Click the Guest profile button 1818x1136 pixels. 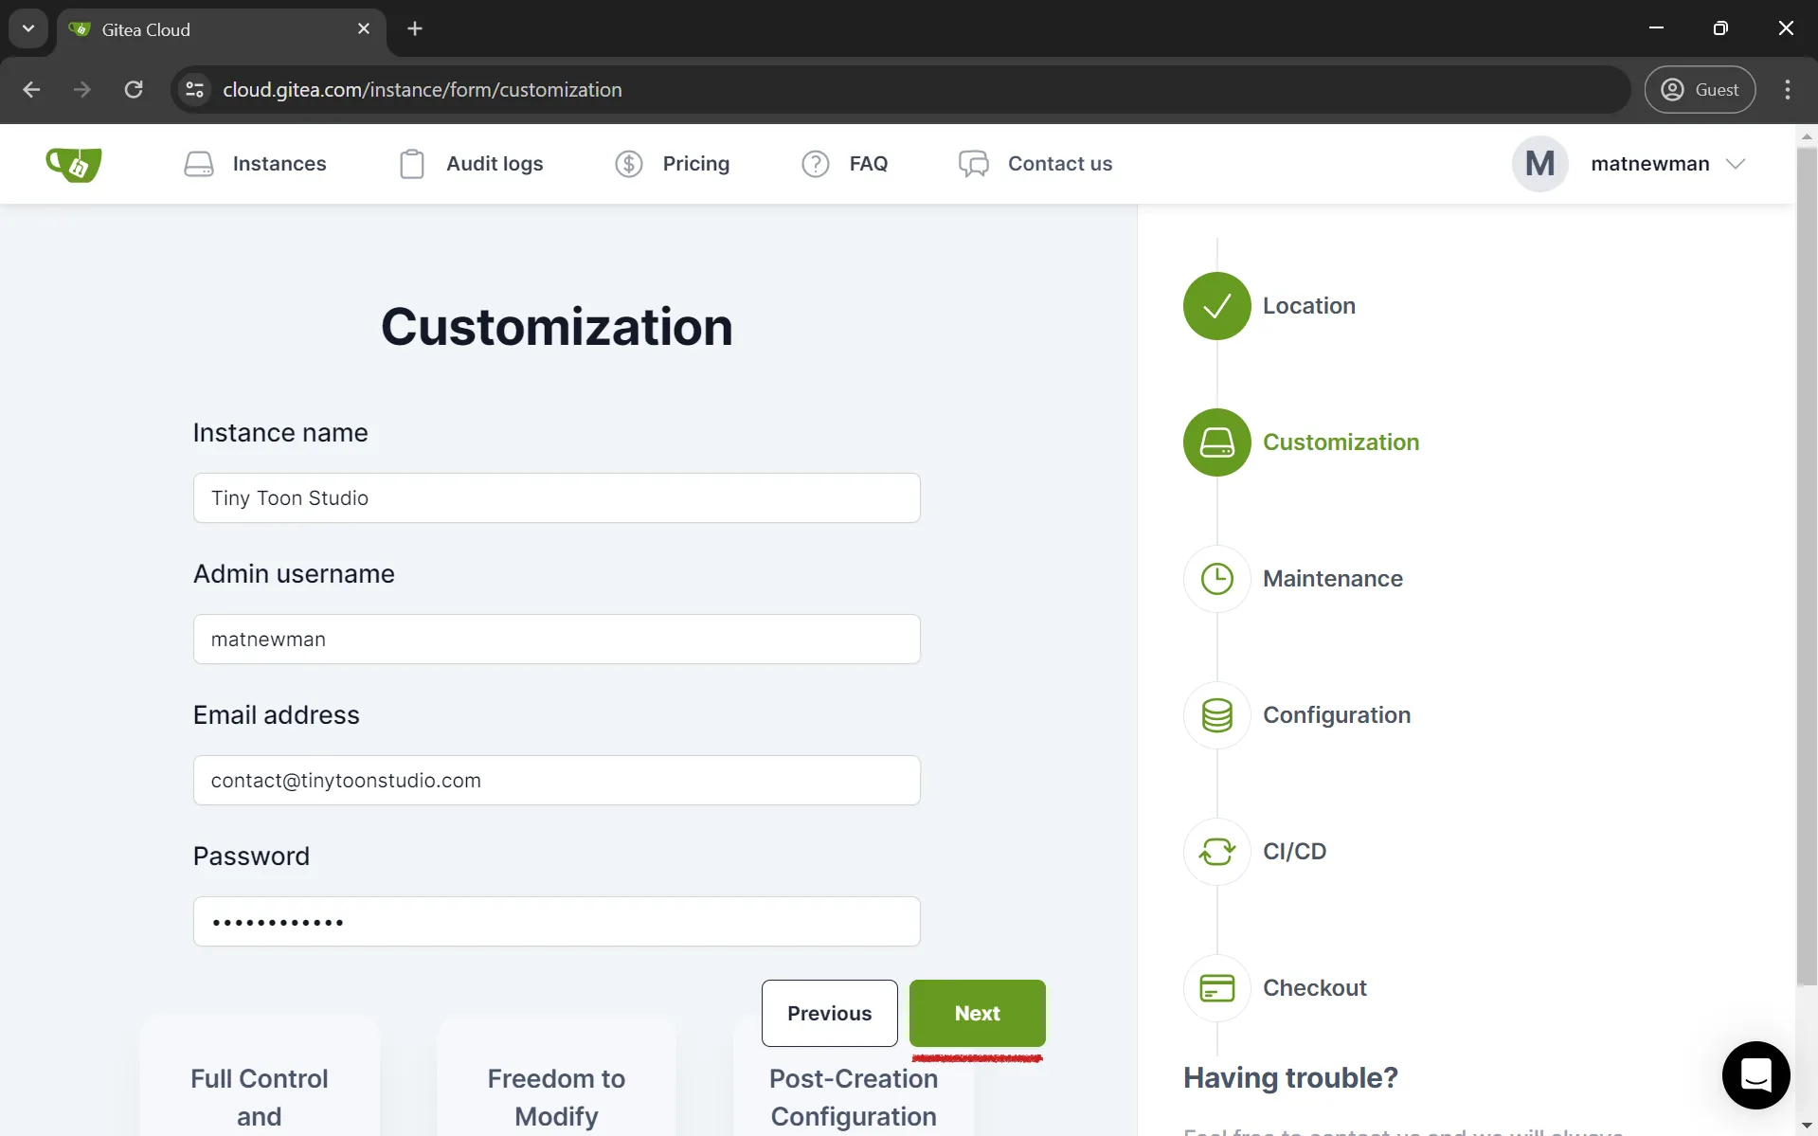tap(1701, 89)
